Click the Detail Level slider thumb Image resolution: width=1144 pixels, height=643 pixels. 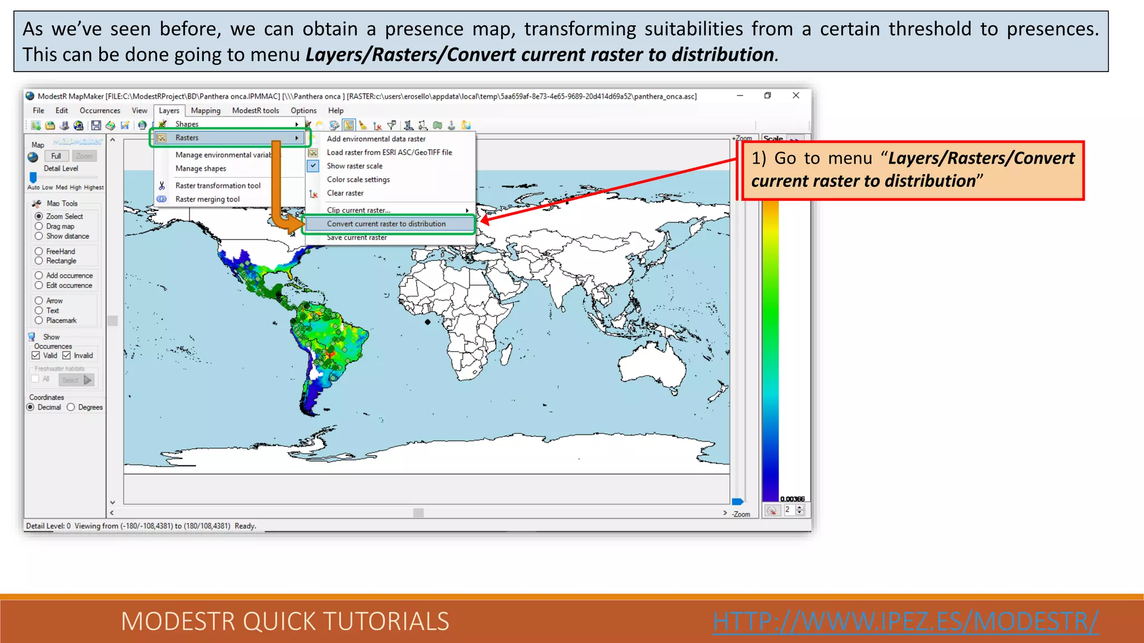click(33, 177)
